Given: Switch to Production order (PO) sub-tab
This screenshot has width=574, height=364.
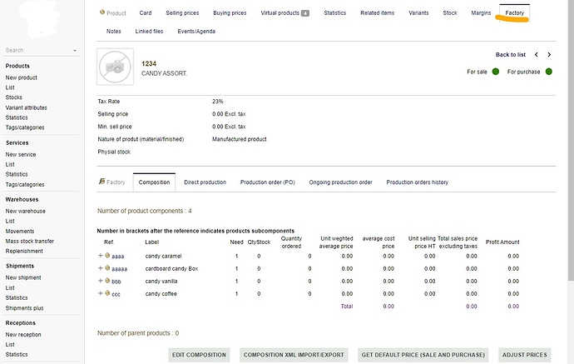Looking at the screenshot, I should click(x=268, y=182).
